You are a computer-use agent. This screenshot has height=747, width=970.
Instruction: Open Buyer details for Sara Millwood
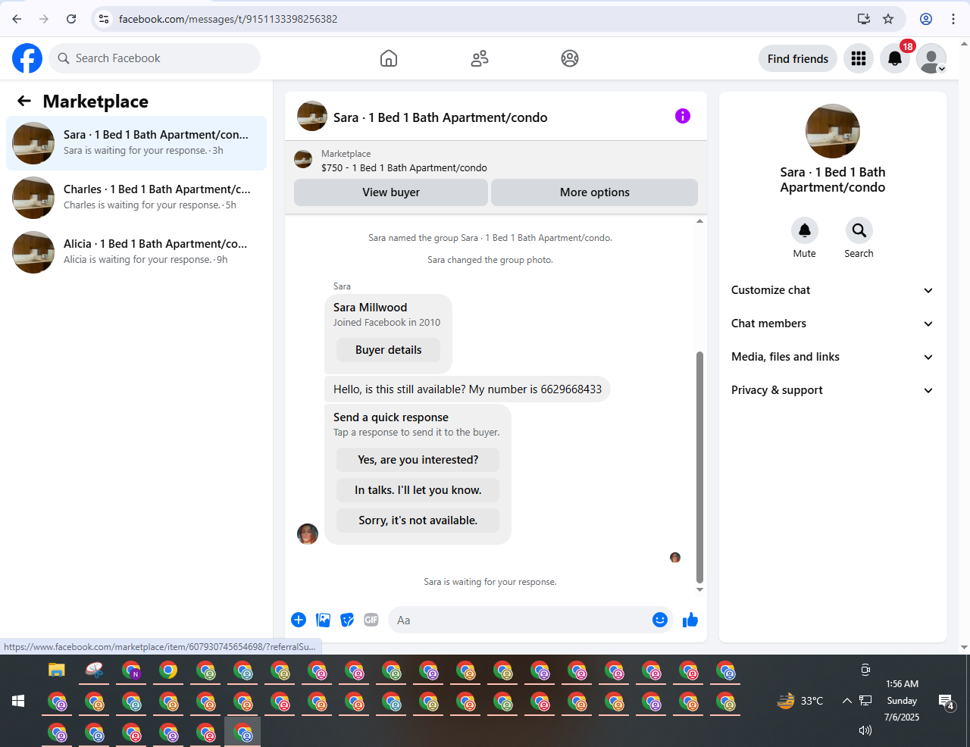(x=388, y=350)
